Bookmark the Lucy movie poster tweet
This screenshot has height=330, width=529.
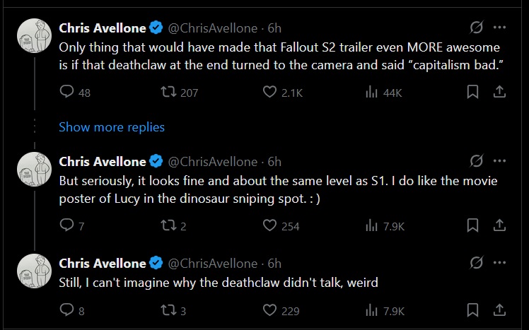coord(473,225)
